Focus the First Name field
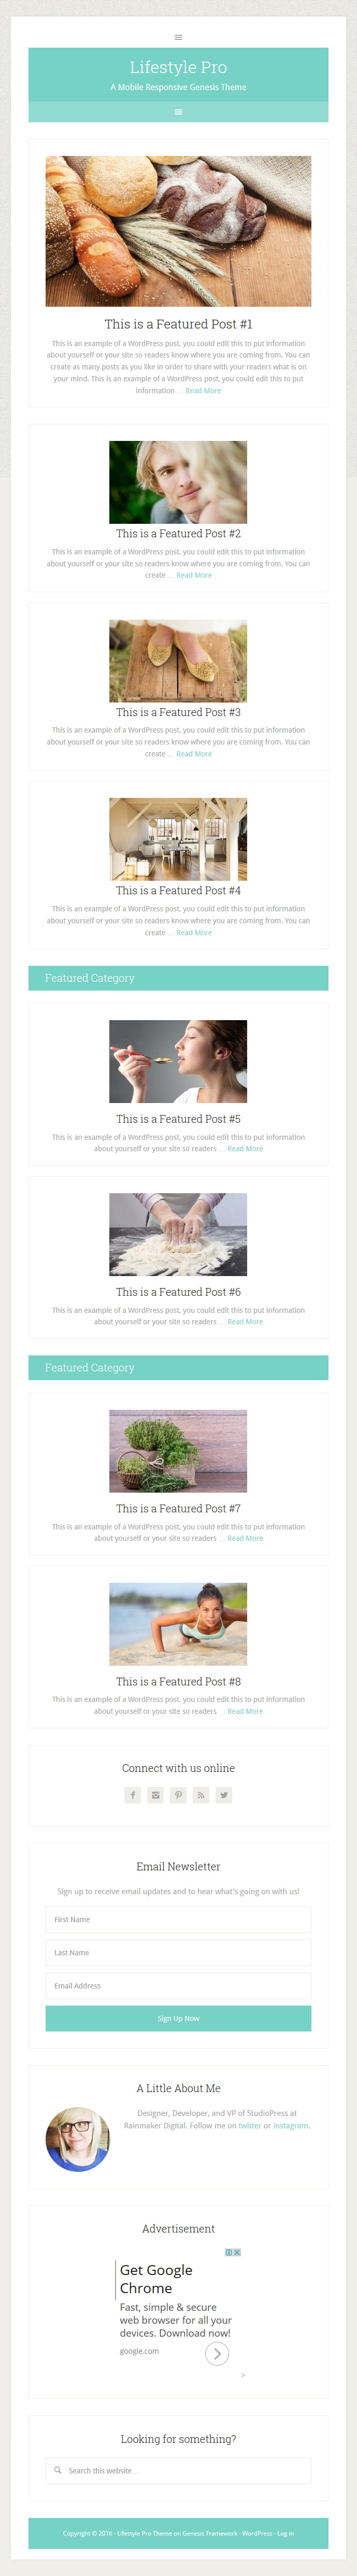Viewport: 357px width, 2576px height. pyautogui.click(x=178, y=1919)
